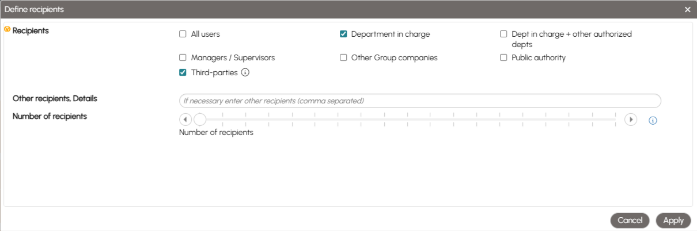This screenshot has height=231, width=697.
Task: Click the Number of recipients slider handle
Action: tap(200, 120)
